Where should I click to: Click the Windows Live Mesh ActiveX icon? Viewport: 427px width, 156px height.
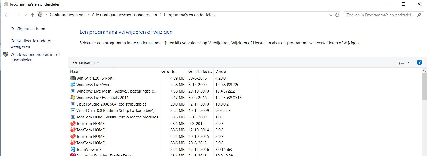(73, 91)
